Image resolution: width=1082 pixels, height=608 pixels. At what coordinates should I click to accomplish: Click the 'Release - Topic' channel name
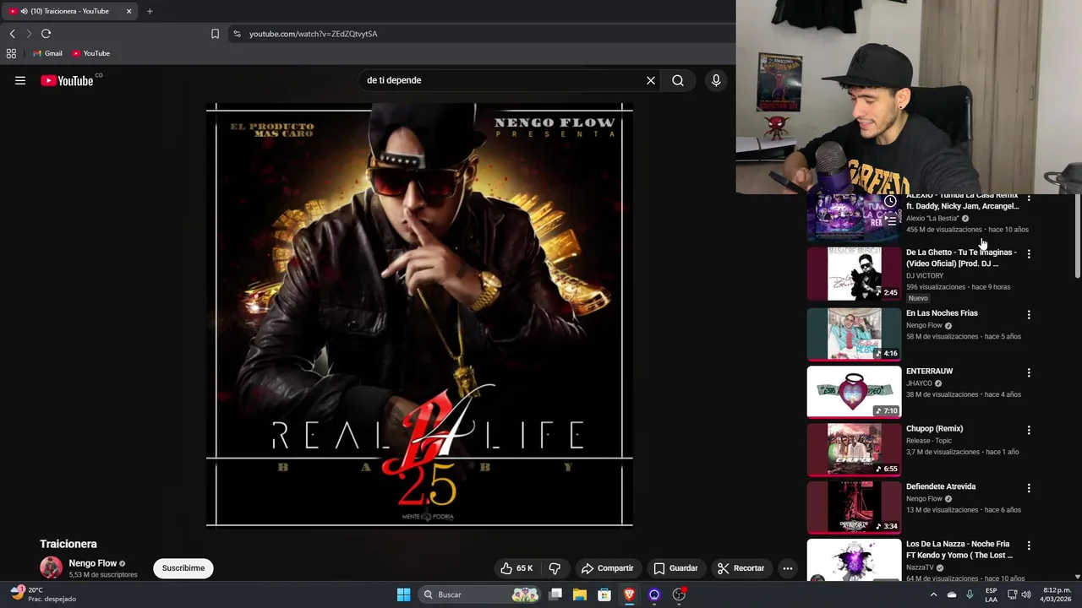(929, 441)
